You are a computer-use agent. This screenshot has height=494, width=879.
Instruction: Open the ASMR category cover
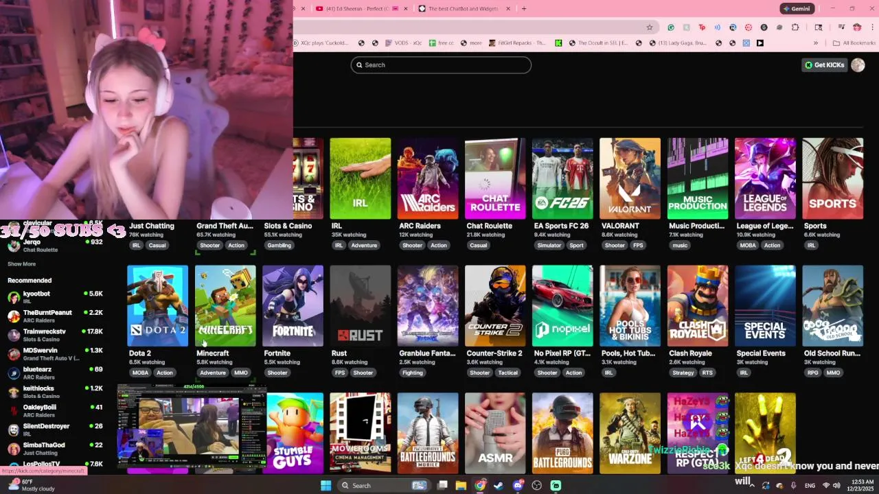tap(494, 433)
